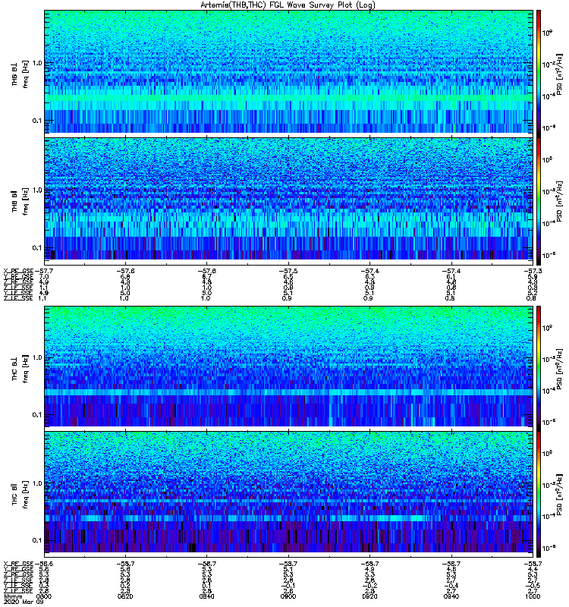
Task: Click the 'hhmm' axis label
Action: (11, 596)
